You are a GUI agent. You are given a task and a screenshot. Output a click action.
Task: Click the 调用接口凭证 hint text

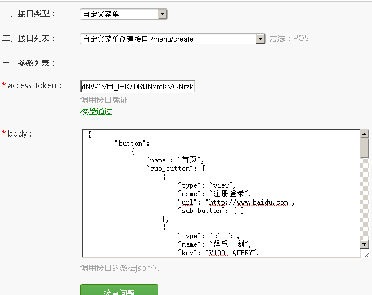(x=104, y=100)
